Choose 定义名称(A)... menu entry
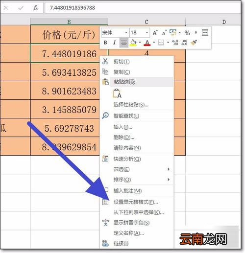This screenshot has width=245, height=253. (137, 233)
